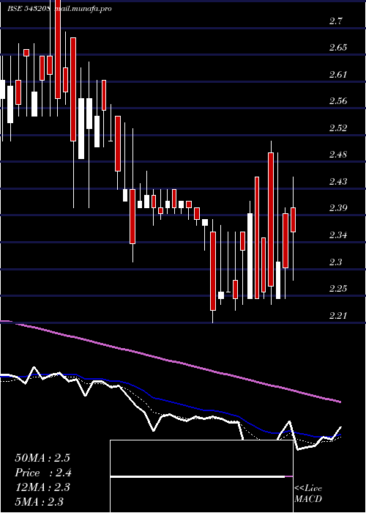Select the 2.21 price axis label
Screen dimensions: 366x513
click(x=338, y=315)
